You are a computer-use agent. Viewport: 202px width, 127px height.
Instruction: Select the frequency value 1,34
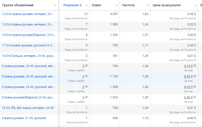point(145,24)
